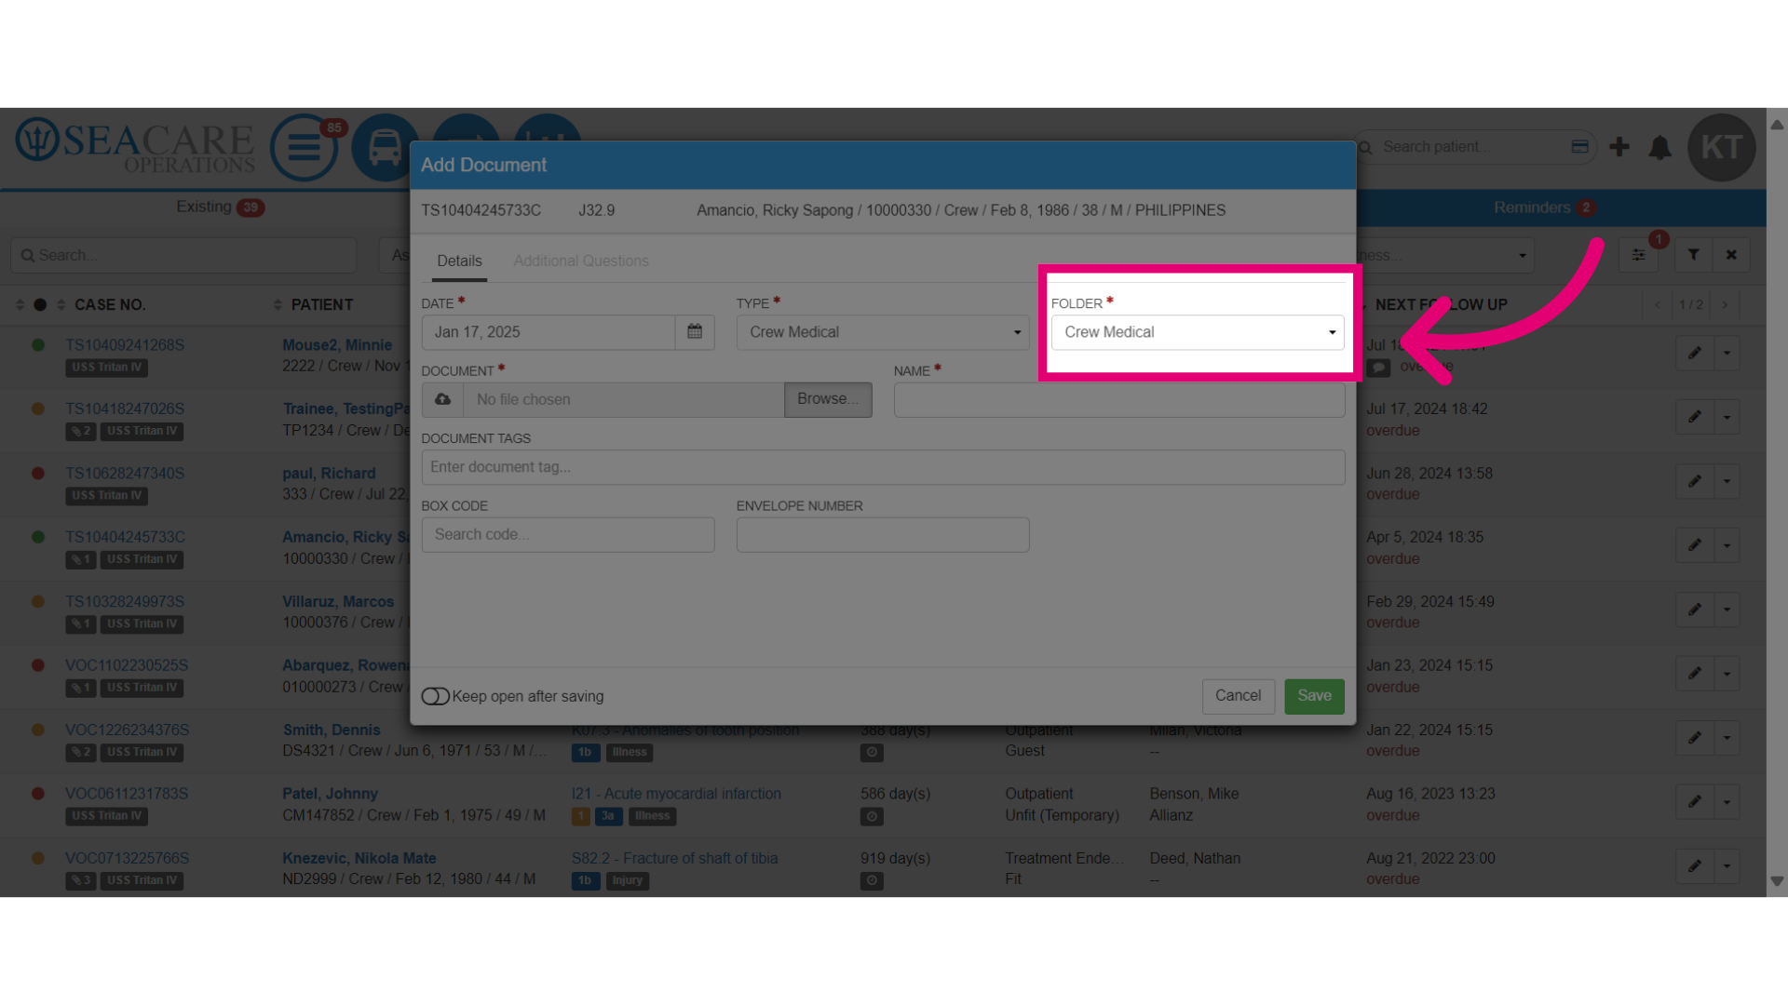Expand actions dropdown for Aug 16, 2023 row

(1727, 801)
